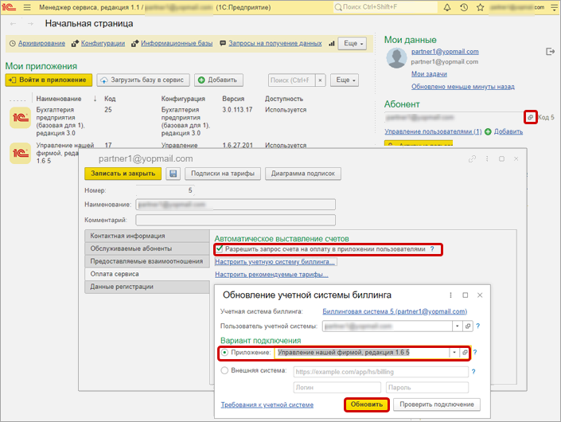Open Требования к учетной системе link
Viewport: 561px width, 422px height.
(267, 404)
